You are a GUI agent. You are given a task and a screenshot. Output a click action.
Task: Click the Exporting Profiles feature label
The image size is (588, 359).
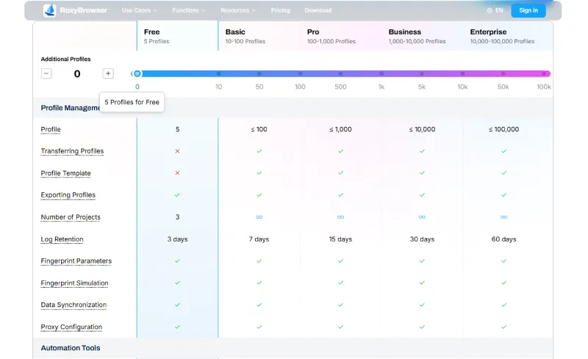click(x=68, y=195)
